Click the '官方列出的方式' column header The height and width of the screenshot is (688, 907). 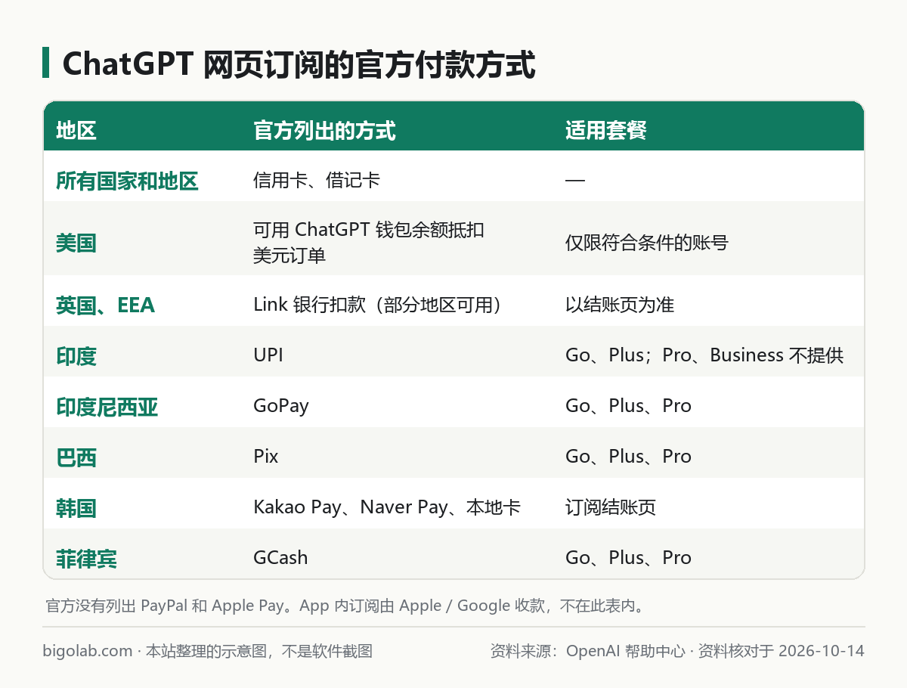point(324,131)
